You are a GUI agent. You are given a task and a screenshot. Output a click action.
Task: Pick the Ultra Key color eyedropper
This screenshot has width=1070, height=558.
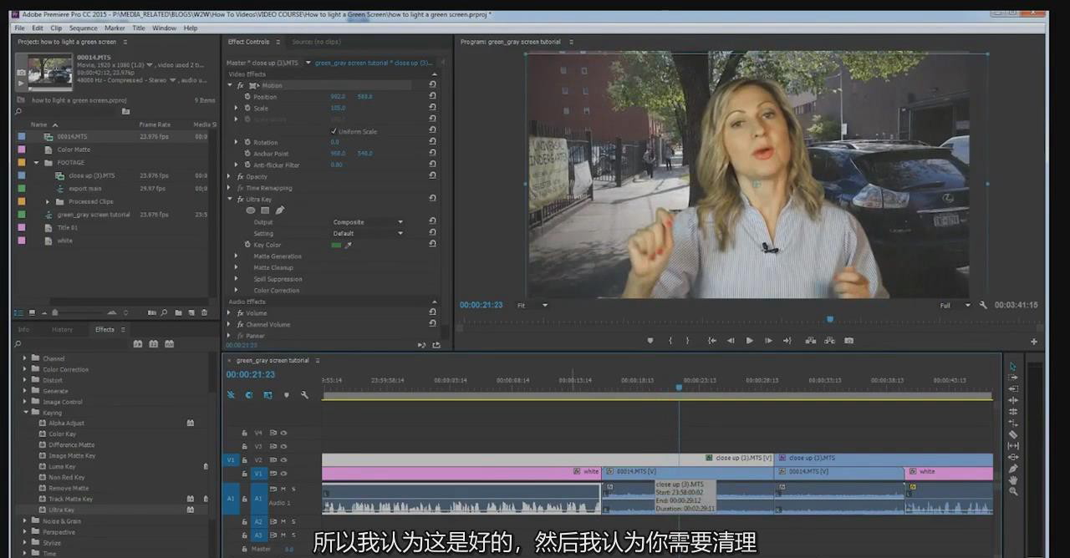(349, 245)
